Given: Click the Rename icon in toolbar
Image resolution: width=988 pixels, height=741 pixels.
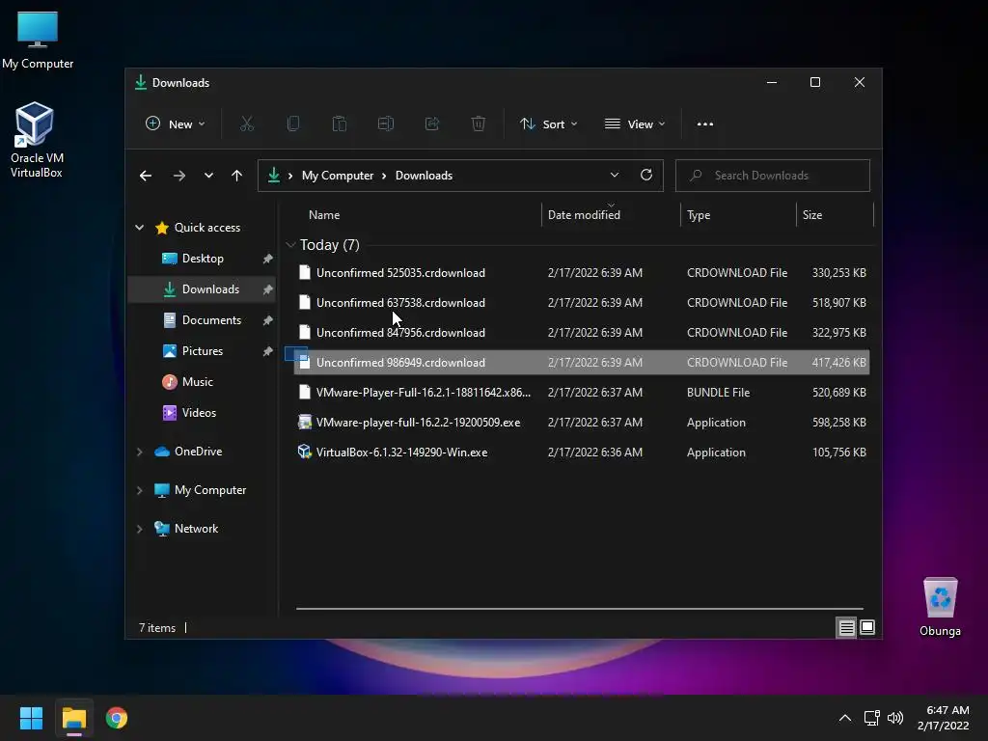Looking at the screenshot, I should (x=386, y=124).
